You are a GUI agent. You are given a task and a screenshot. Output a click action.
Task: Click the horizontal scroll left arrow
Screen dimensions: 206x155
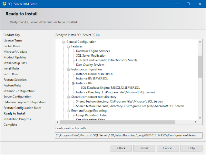point(57,122)
